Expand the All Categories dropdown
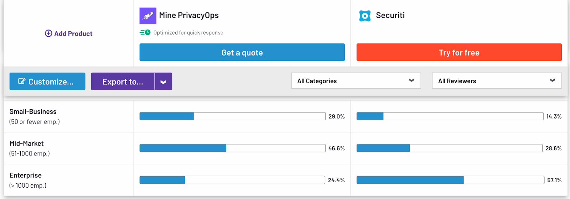Screen dimensions: 570x199 coord(356,81)
